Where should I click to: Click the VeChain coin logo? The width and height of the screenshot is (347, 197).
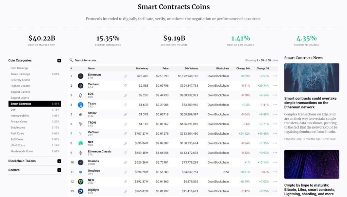coord(80,134)
